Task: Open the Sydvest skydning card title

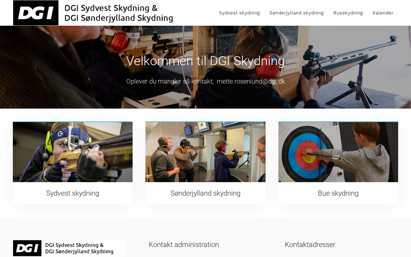Action: 73,193
